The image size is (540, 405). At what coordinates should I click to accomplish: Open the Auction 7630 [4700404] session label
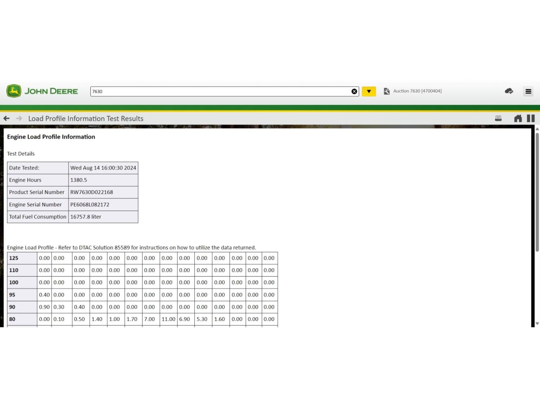(417, 91)
